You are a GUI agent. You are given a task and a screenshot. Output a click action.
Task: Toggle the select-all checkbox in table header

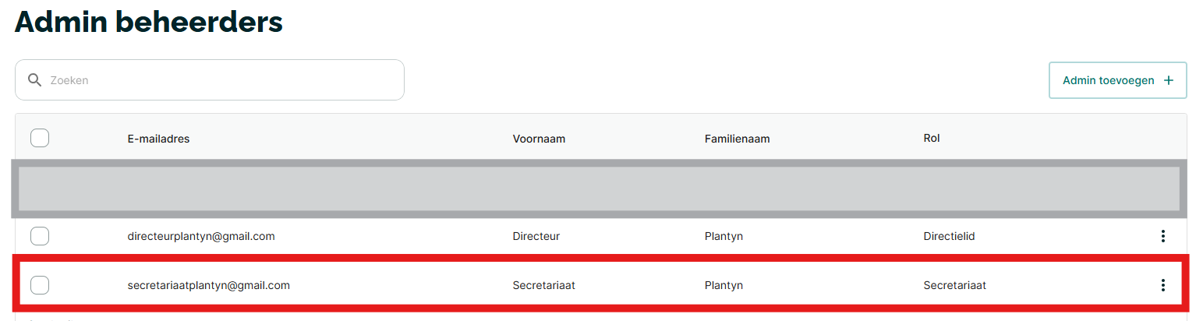[40, 138]
